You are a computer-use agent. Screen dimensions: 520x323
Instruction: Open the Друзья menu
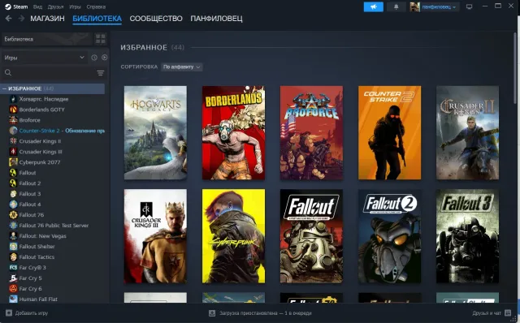click(x=55, y=6)
